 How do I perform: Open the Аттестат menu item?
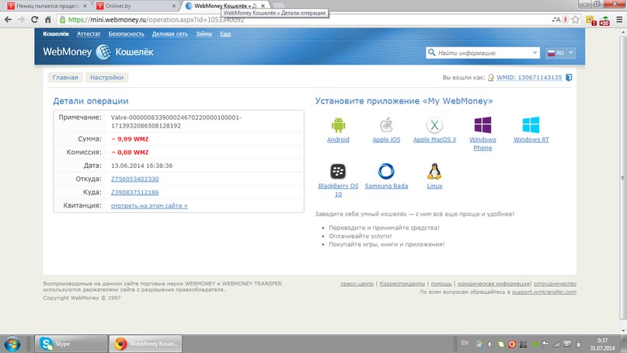(89, 34)
